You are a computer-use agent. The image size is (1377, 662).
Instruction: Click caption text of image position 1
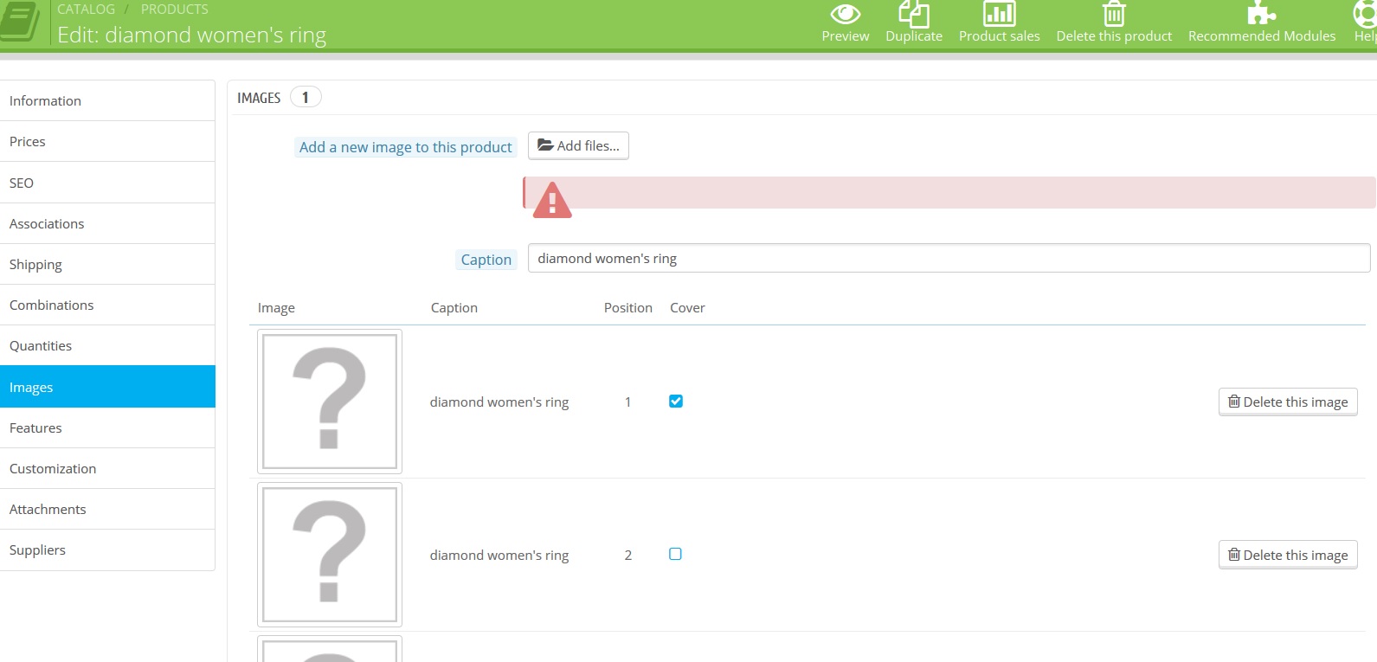[499, 402]
